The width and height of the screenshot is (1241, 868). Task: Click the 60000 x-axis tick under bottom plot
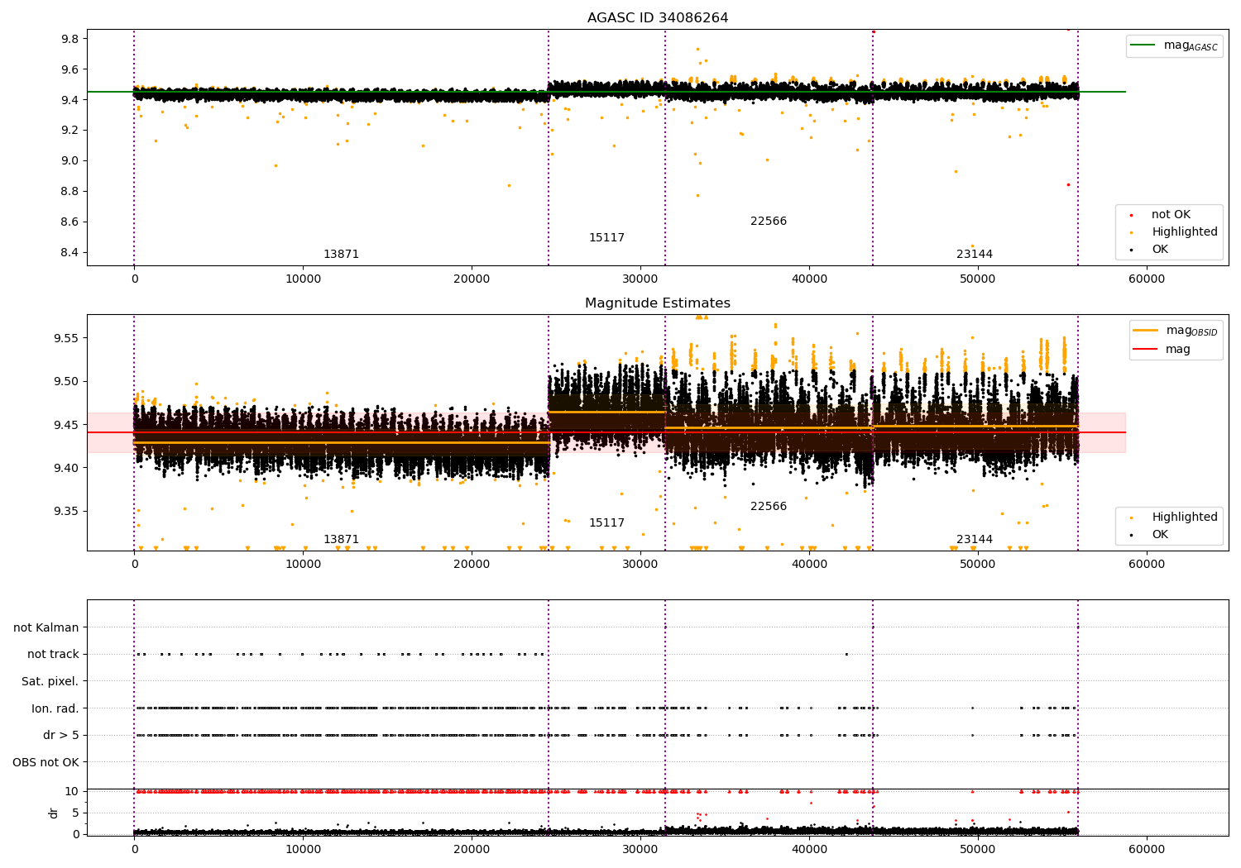(1147, 849)
